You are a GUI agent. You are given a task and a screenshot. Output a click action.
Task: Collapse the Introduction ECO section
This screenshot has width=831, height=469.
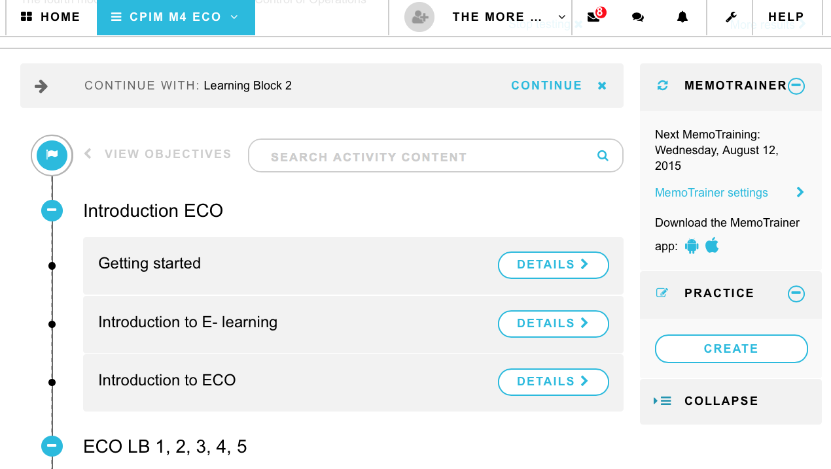[x=52, y=210]
